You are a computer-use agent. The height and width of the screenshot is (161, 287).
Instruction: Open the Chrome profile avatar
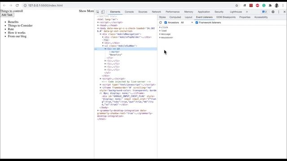pos(277,5)
